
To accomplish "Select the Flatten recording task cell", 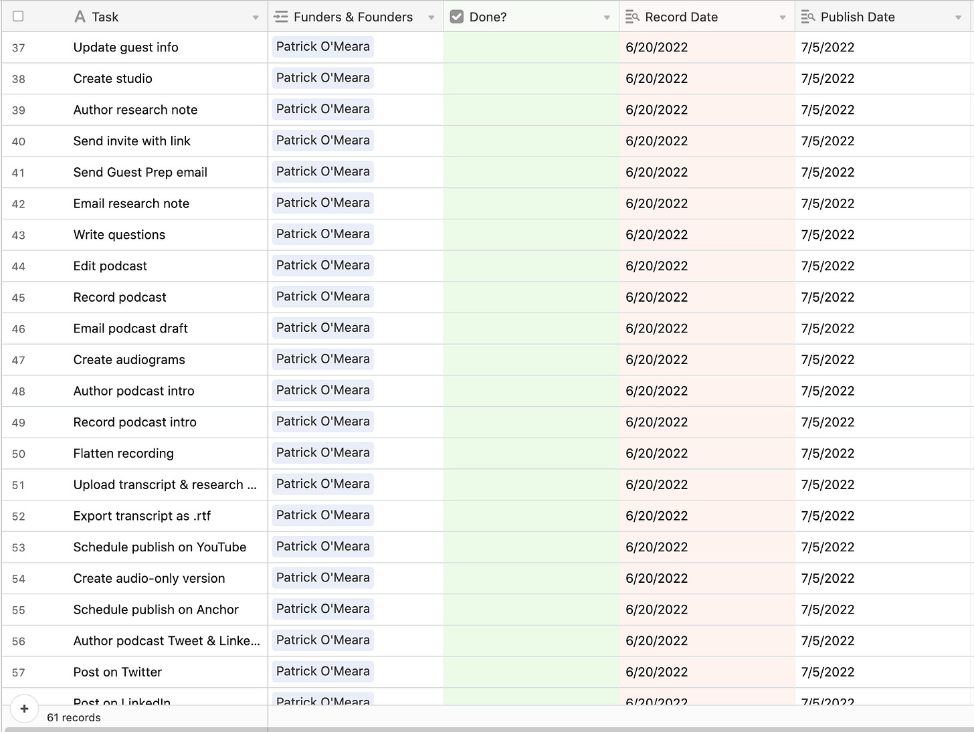I will click(x=124, y=454).
